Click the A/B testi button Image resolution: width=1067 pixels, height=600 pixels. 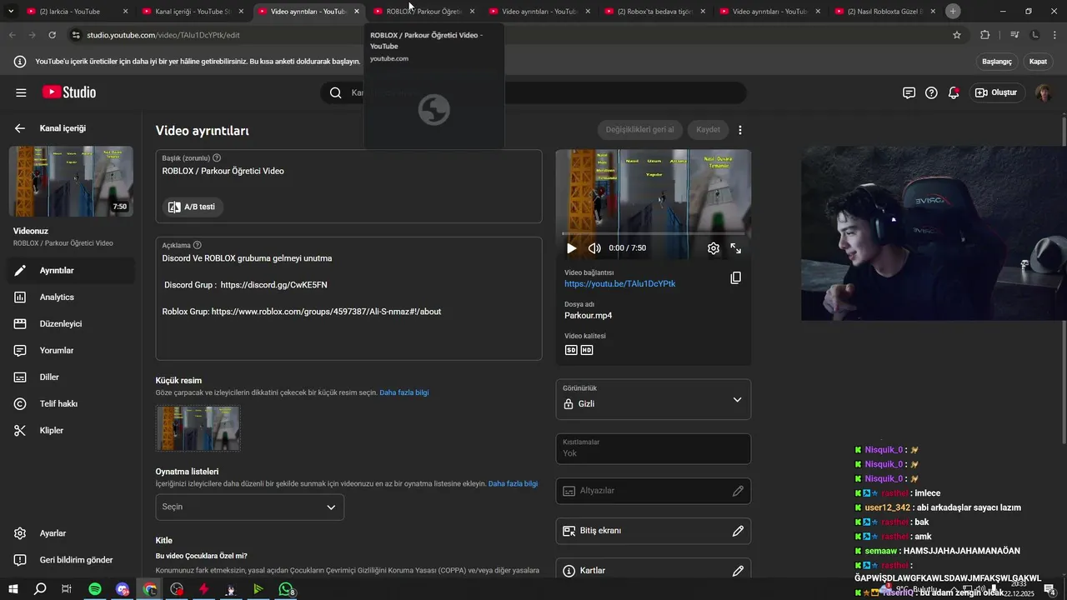[x=193, y=207]
